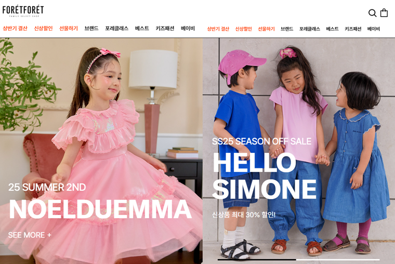Open the shopping bag cart icon

pos(384,12)
